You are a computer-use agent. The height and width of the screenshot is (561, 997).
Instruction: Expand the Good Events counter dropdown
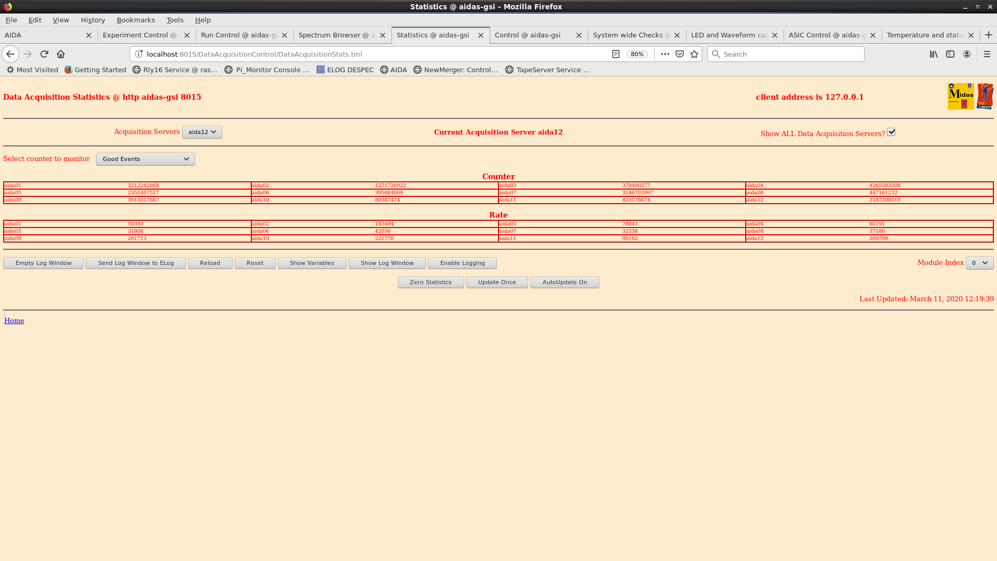tap(145, 159)
